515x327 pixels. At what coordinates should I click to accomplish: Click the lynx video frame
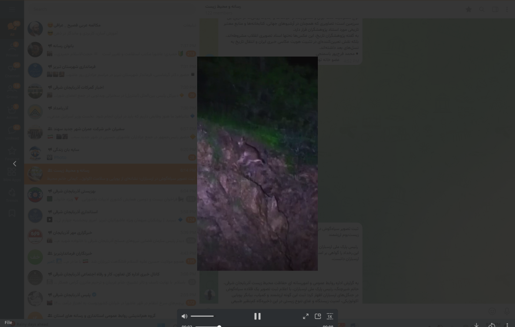pos(257,163)
